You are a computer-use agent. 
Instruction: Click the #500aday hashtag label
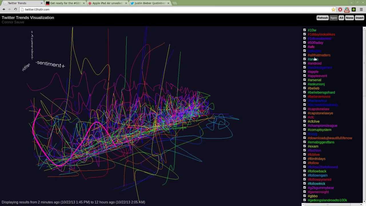point(315,43)
